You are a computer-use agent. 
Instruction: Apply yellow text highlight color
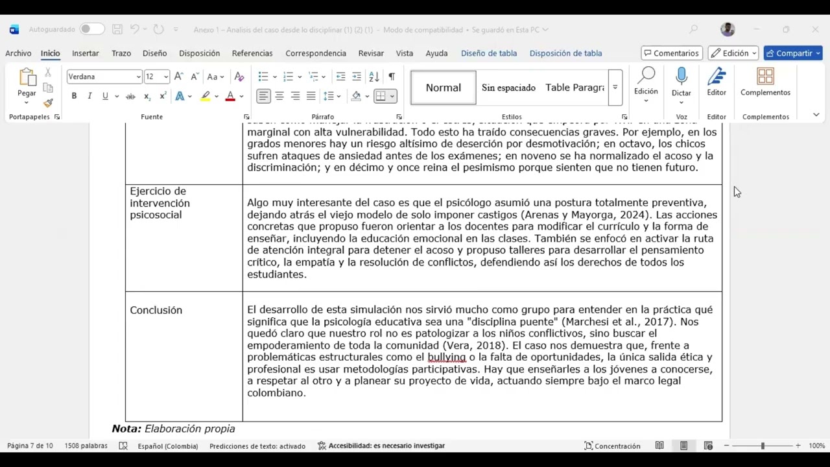click(x=206, y=96)
